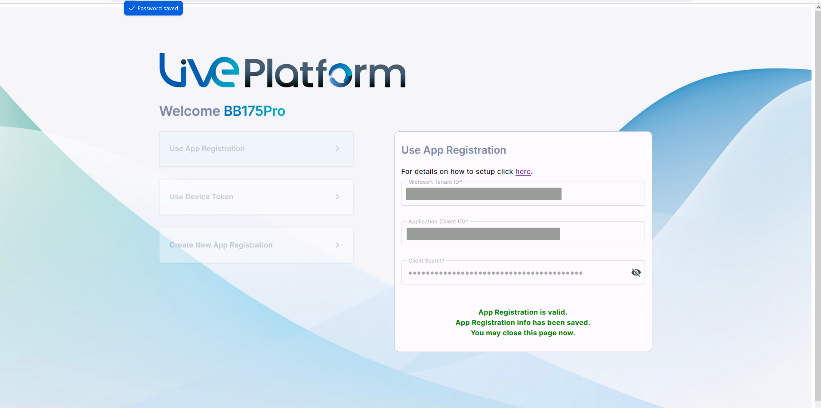Viewport: 821px width, 408px height.
Task: Click 'You may close this page now.' text
Action: [523, 333]
